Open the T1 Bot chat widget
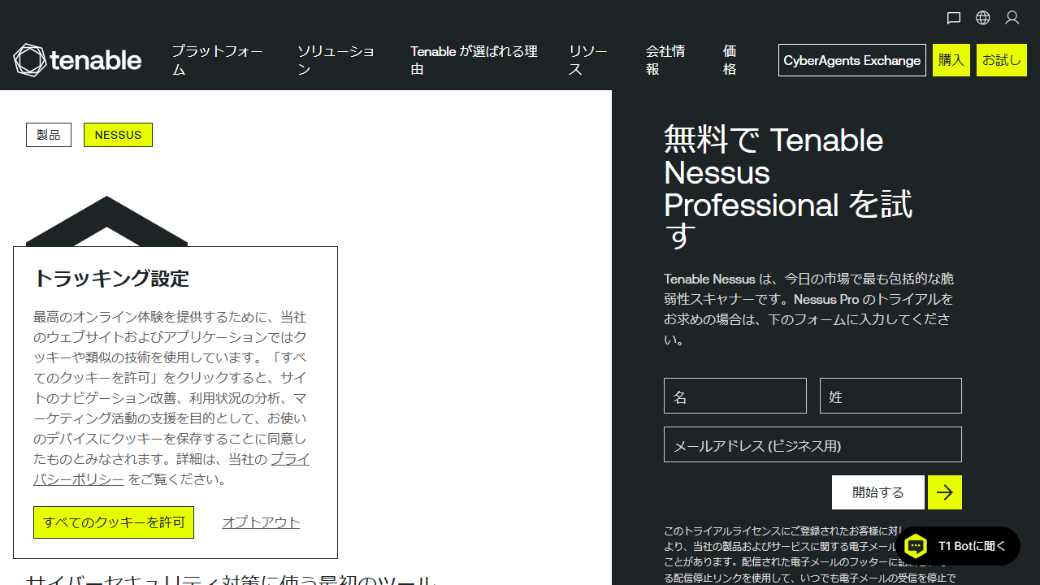The height and width of the screenshot is (585, 1040). click(x=959, y=546)
